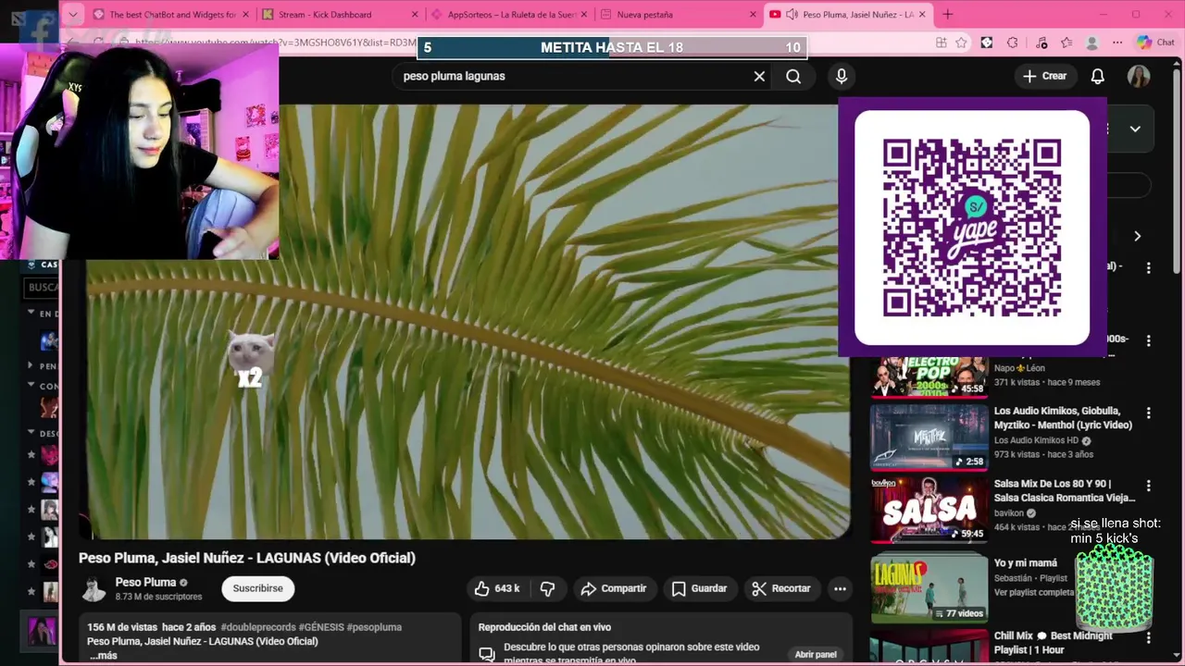Toggle favorite star in address bar
1185x666 pixels.
961,43
